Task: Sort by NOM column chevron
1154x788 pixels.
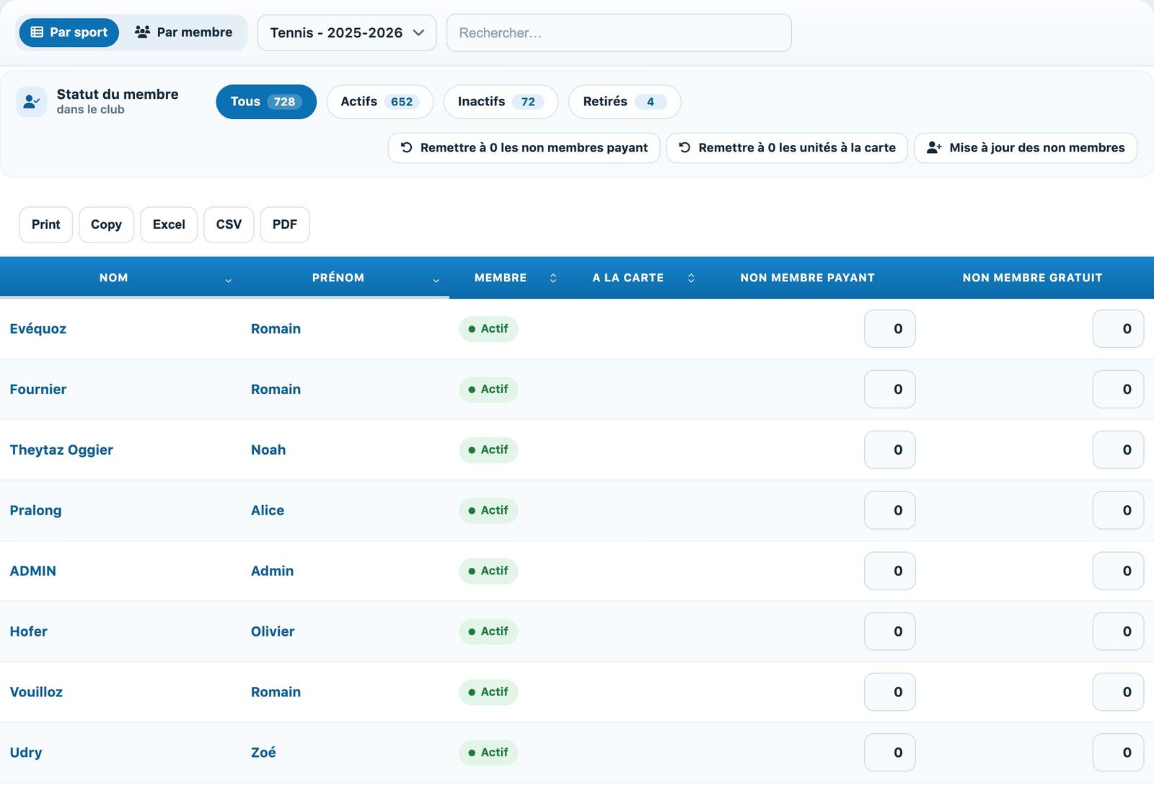Action: [228, 280]
